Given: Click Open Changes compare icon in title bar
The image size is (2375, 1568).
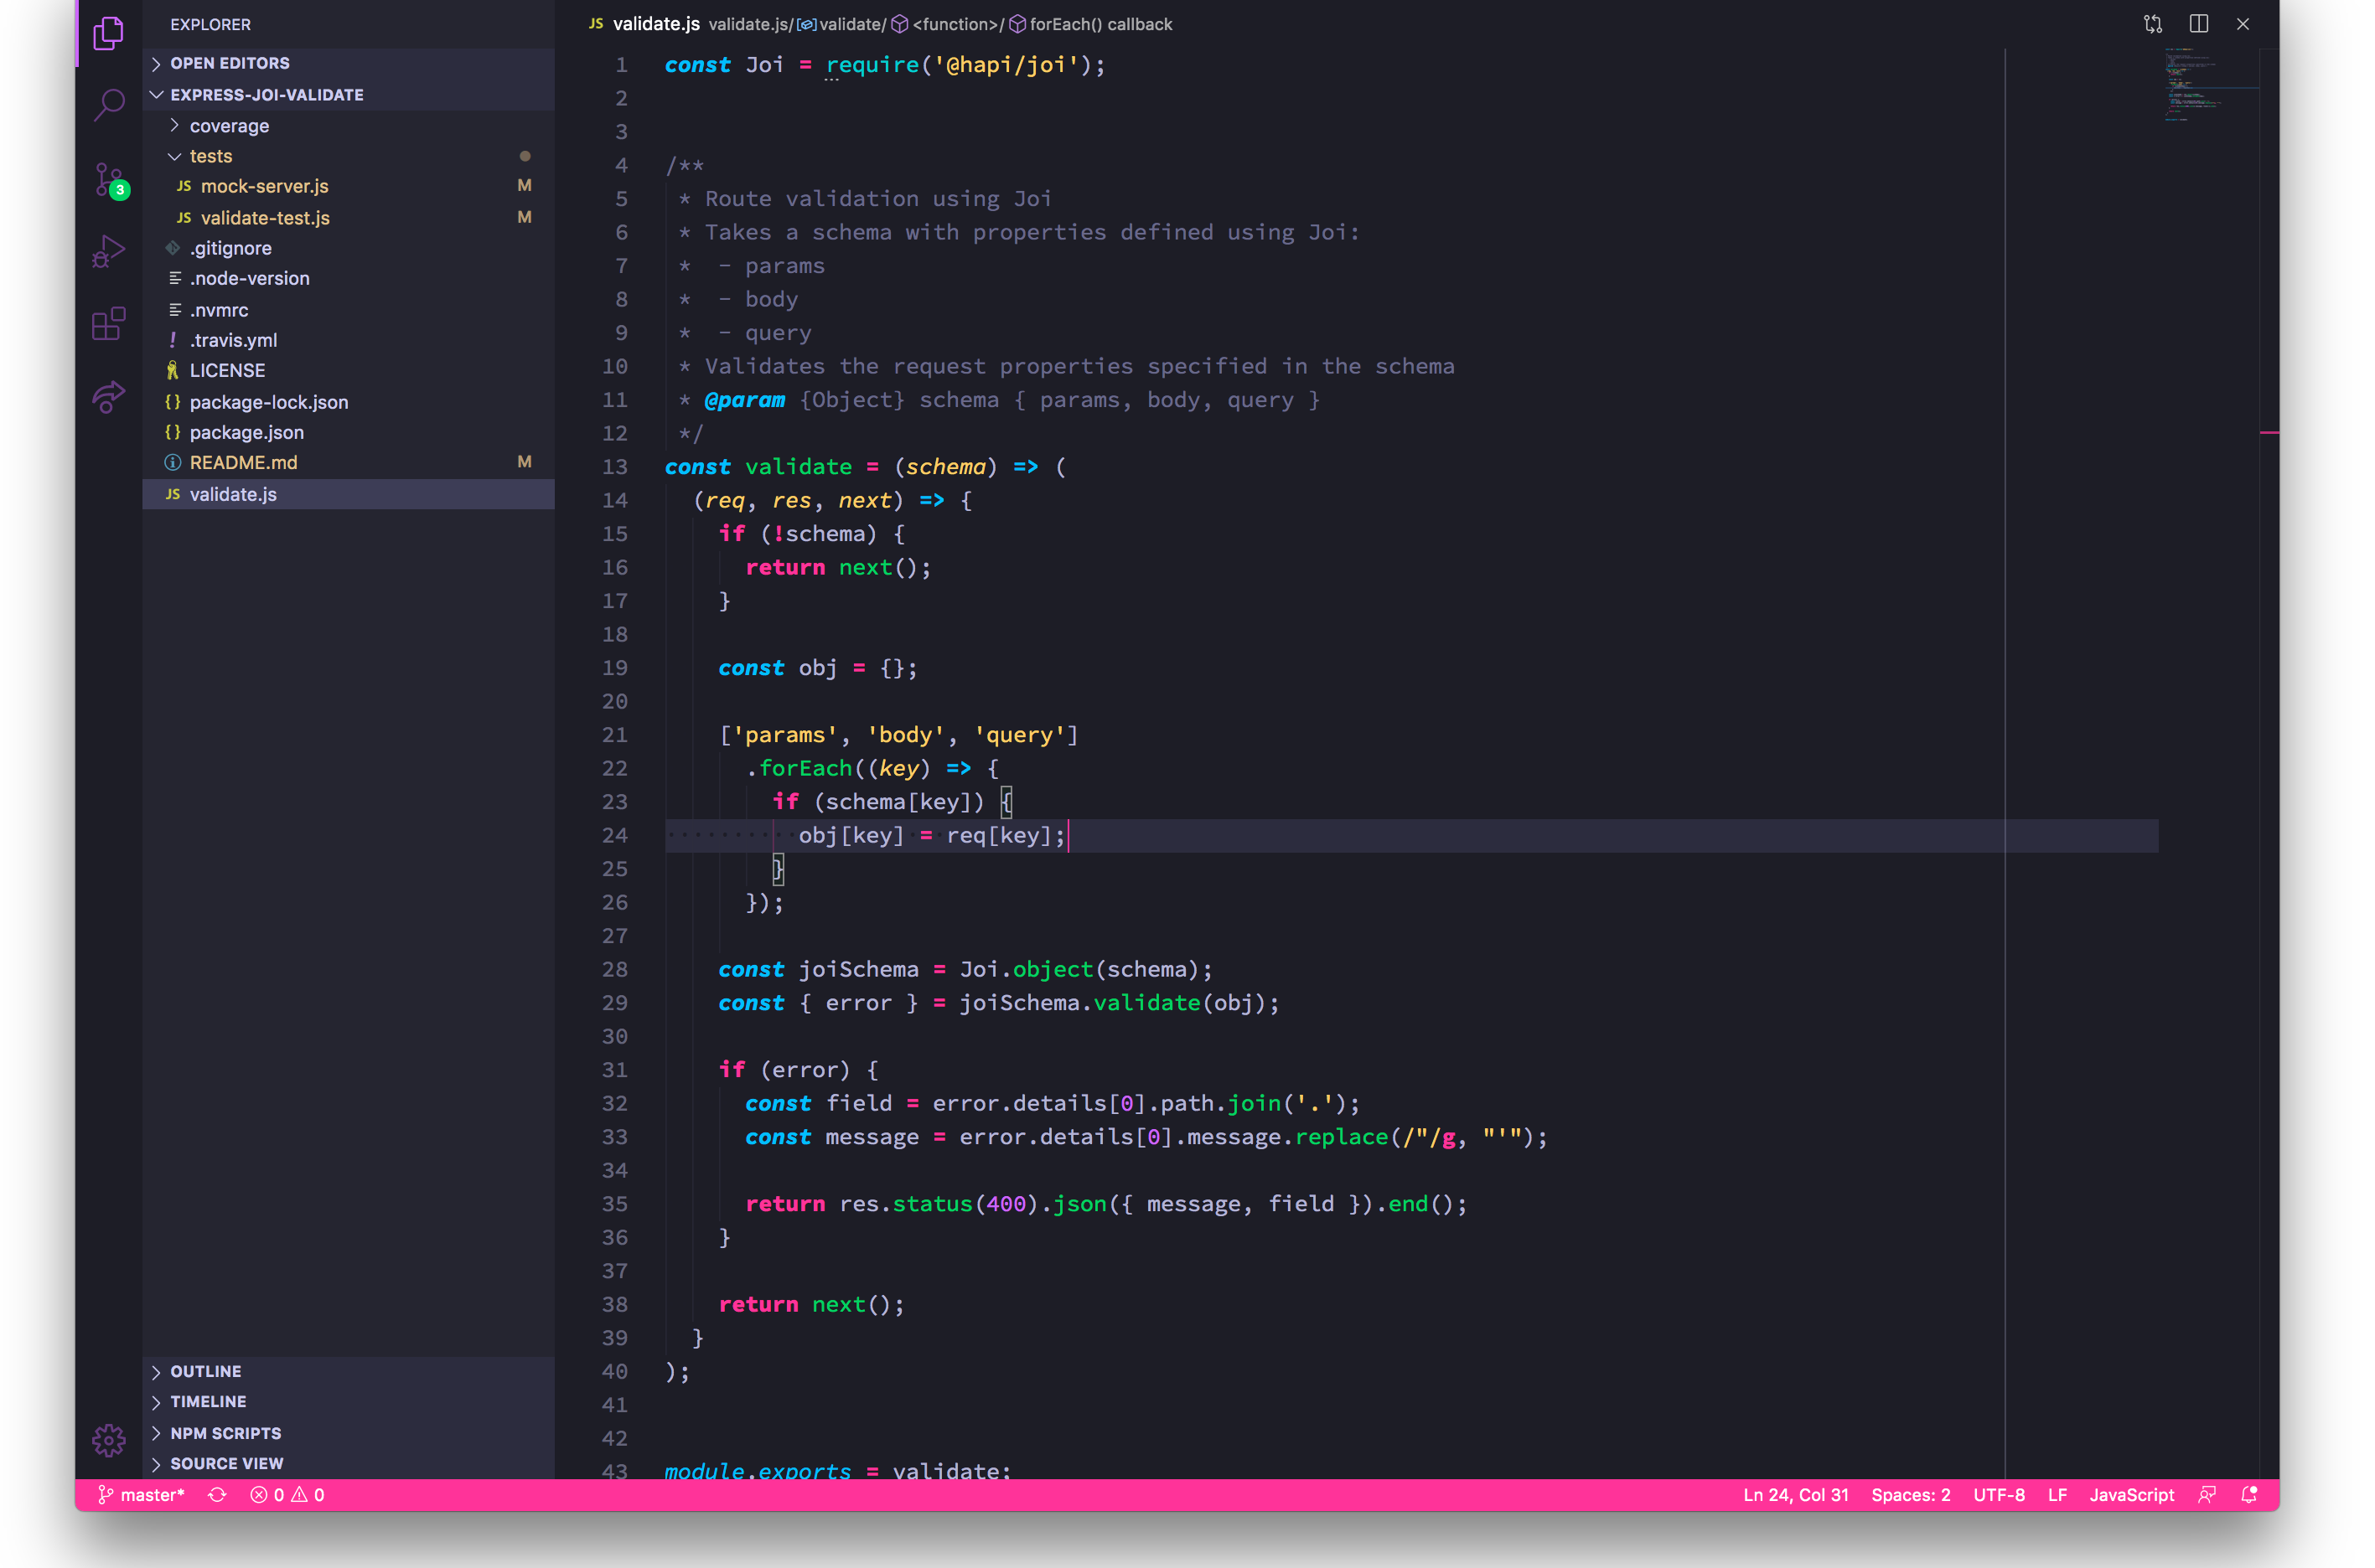Looking at the screenshot, I should pos(2153,24).
